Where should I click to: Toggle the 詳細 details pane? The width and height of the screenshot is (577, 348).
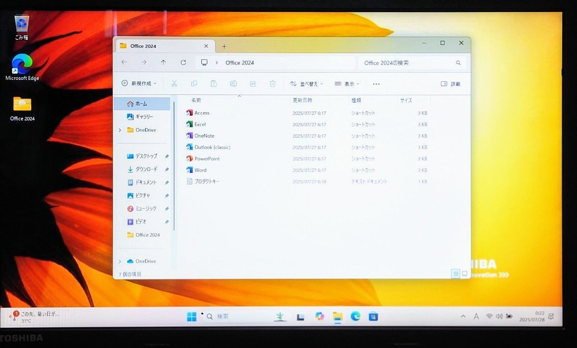pos(451,84)
